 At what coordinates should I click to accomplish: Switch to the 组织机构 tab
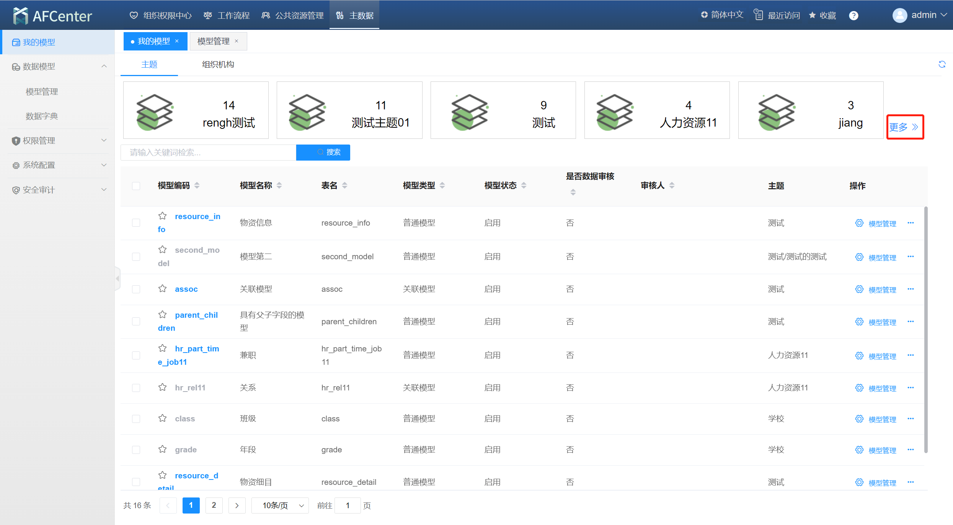click(x=218, y=64)
